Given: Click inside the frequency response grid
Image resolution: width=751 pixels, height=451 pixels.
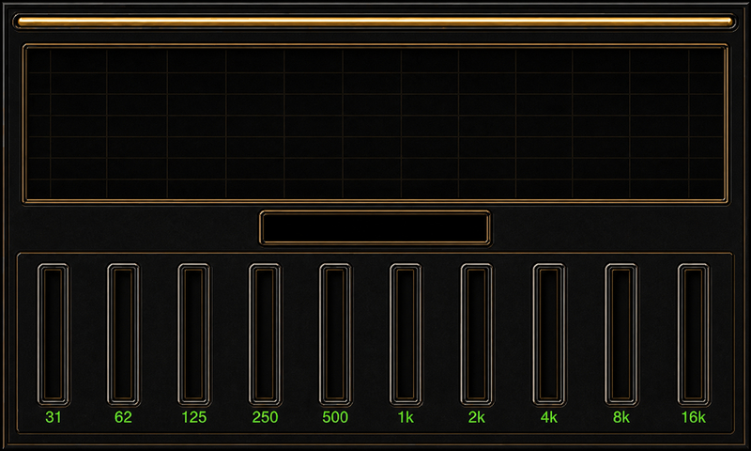Looking at the screenshot, I should [x=375, y=124].
